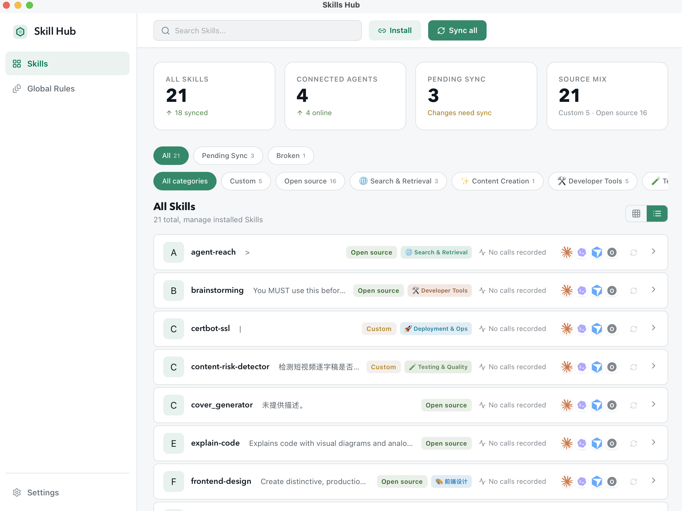682x511 pixels.
Task: Open the Connected Agents stat card
Action: (345, 96)
